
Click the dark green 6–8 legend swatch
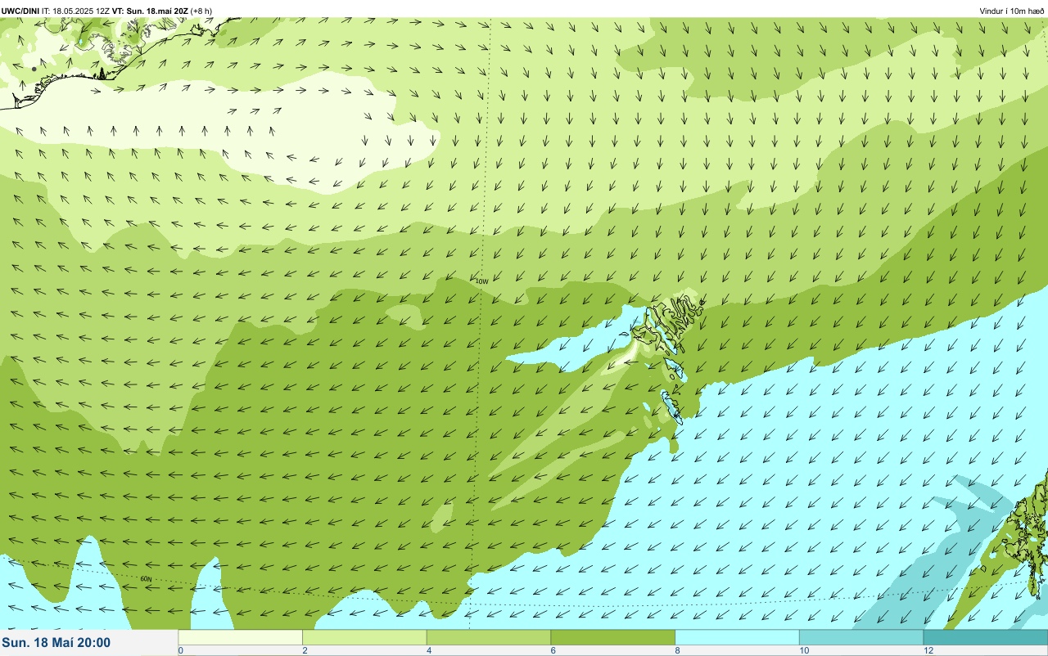coord(613,637)
